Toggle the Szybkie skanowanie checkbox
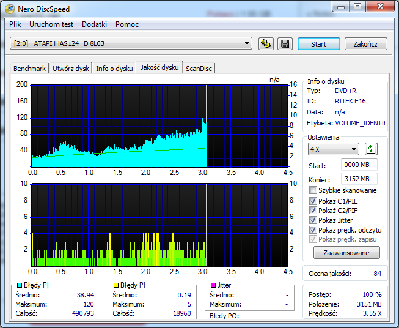 [313, 190]
